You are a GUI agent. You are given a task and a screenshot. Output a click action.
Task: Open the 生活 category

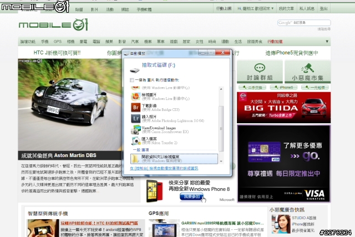238,42
